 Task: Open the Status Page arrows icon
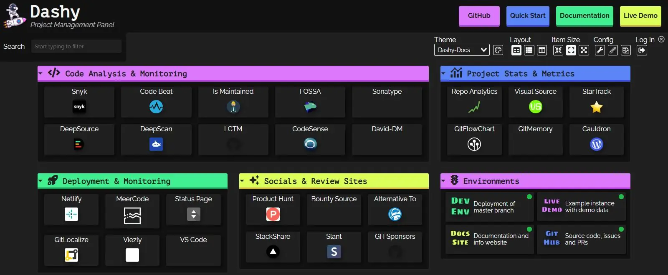pos(193,214)
